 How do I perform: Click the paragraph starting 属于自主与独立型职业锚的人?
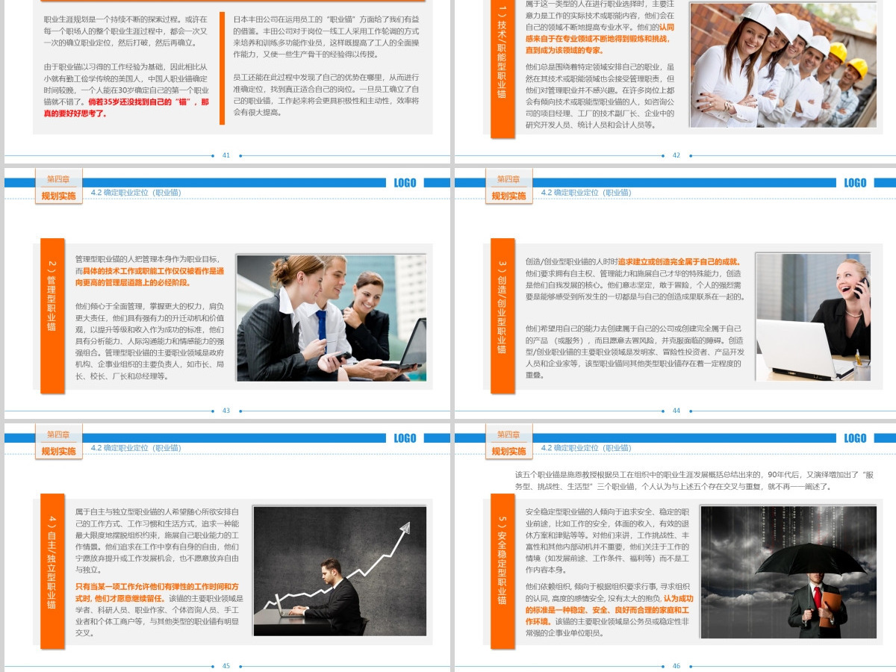tap(158, 541)
